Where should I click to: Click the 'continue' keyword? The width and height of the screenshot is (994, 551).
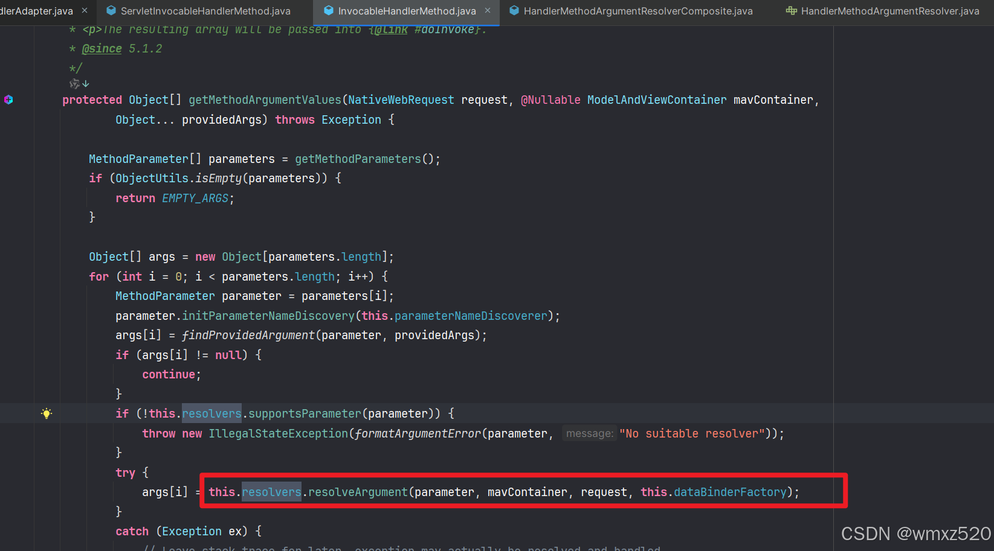click(x=169, y=374)
